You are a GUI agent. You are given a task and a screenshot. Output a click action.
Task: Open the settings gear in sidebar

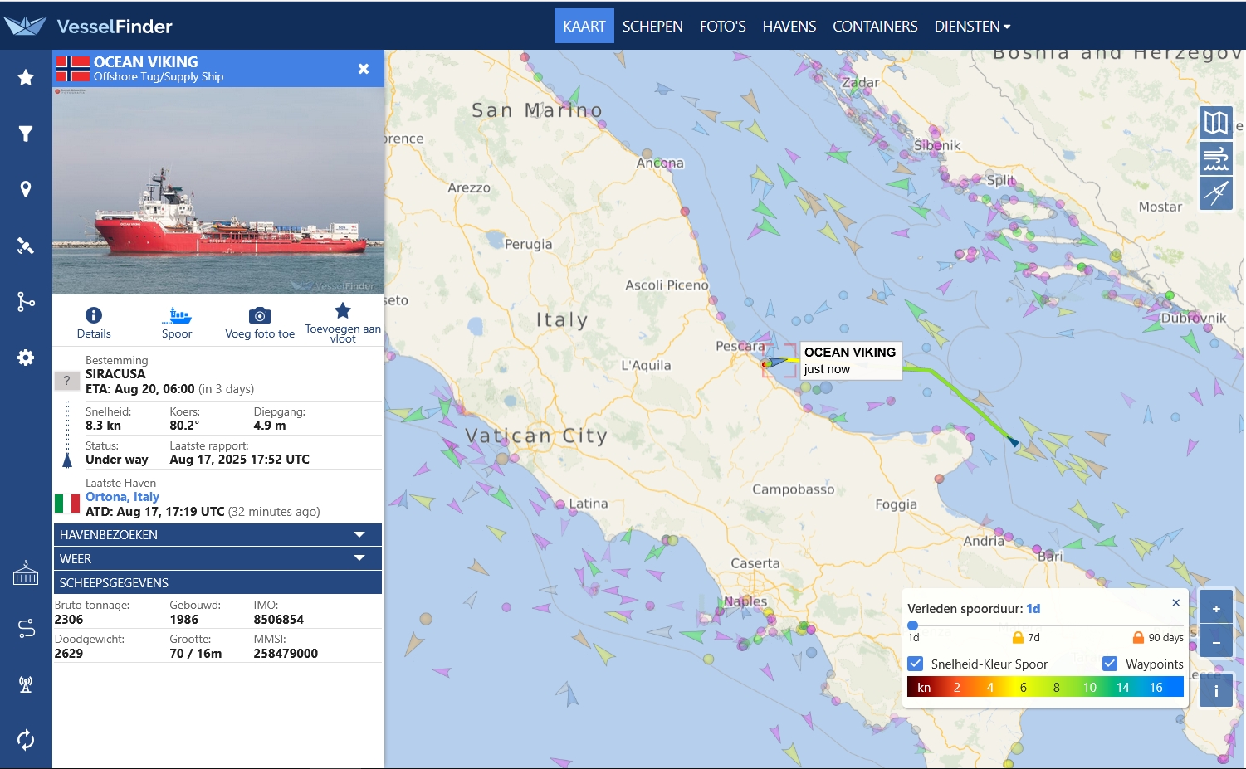click(x=26, y=358)
